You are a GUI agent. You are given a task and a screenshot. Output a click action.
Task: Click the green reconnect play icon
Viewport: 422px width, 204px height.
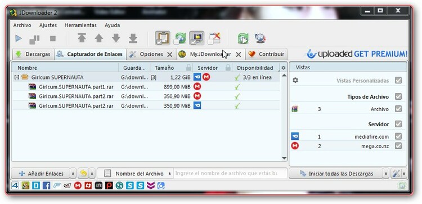click(243, 38)
